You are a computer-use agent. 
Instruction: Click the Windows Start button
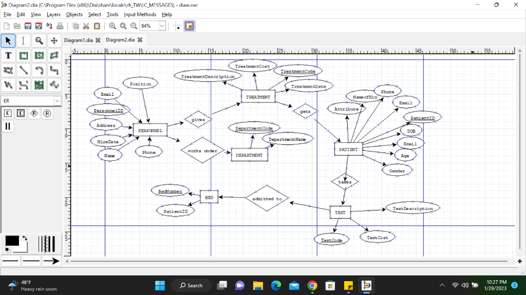click(160, 285)
